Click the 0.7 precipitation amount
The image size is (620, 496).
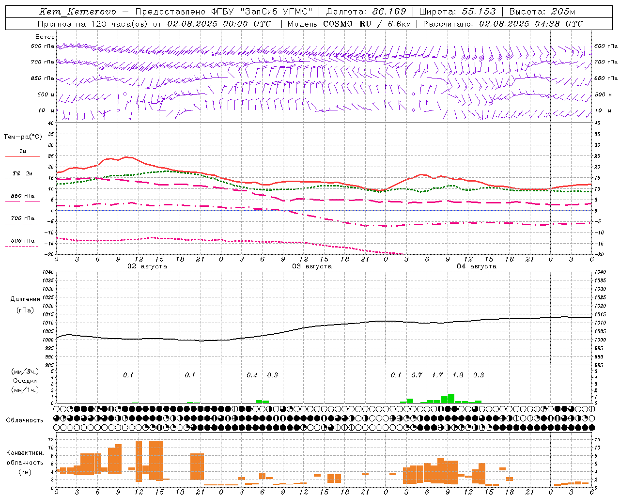coord(417,375)
